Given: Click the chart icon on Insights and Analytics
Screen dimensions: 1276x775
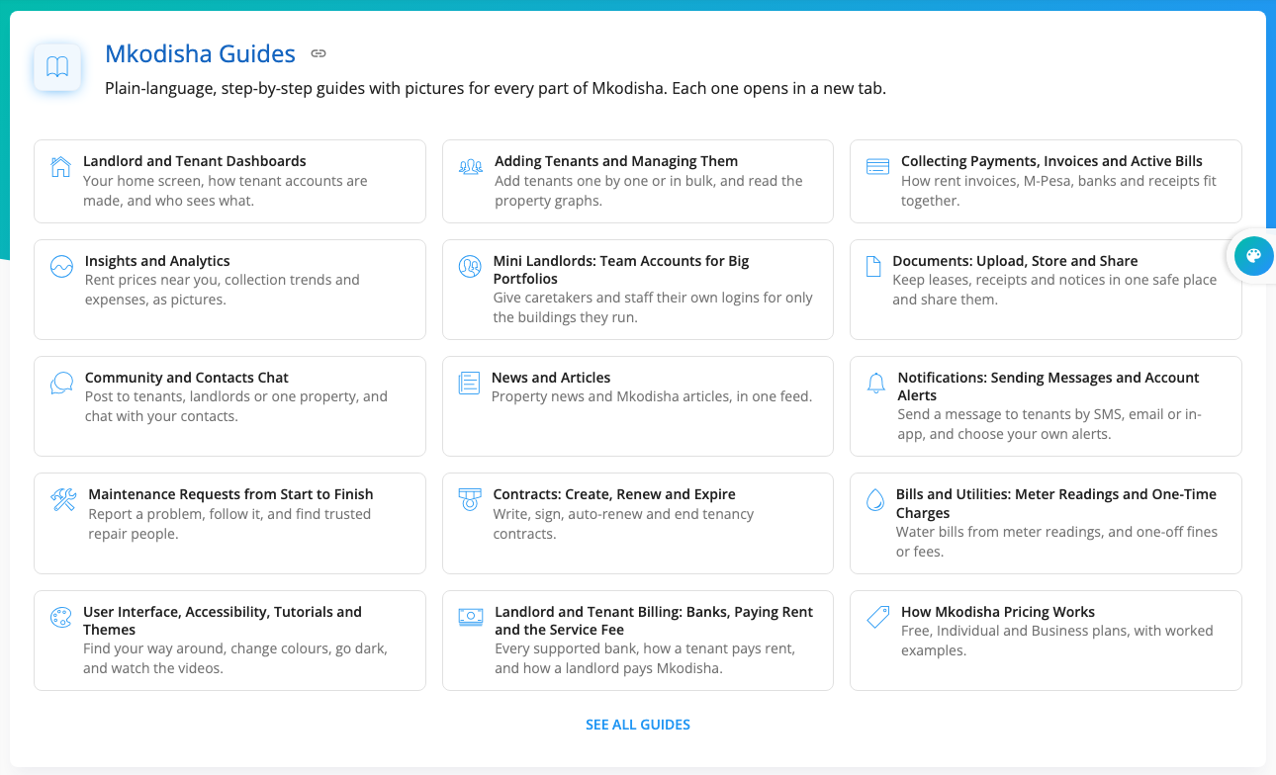Looking at the screenshot, I should point(61,267).
